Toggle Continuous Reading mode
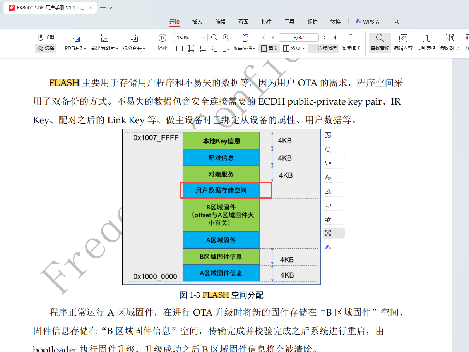This screenshot has height=352, width=469. click(x=324, y=48)
